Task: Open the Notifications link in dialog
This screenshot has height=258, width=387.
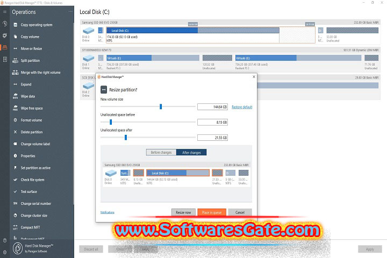Action: 107,212
